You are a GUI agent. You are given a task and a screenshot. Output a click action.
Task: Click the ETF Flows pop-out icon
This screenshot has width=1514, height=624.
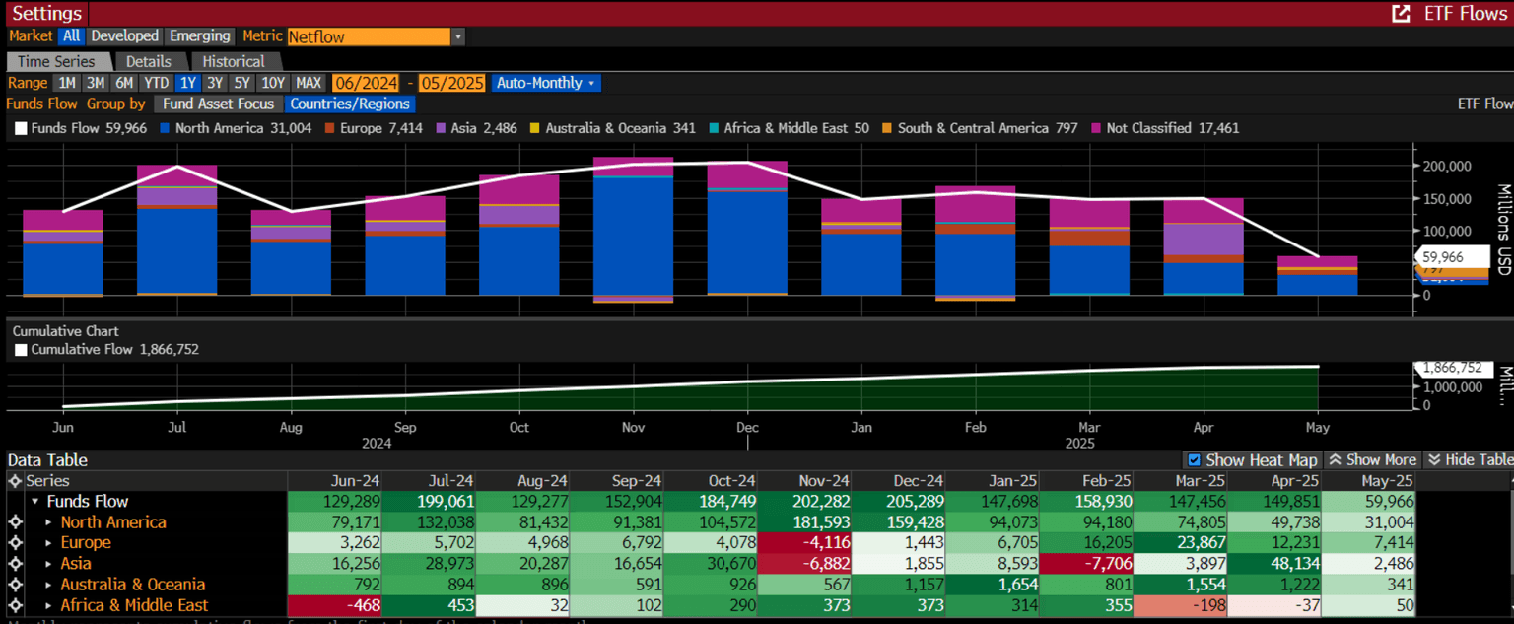1400,14
